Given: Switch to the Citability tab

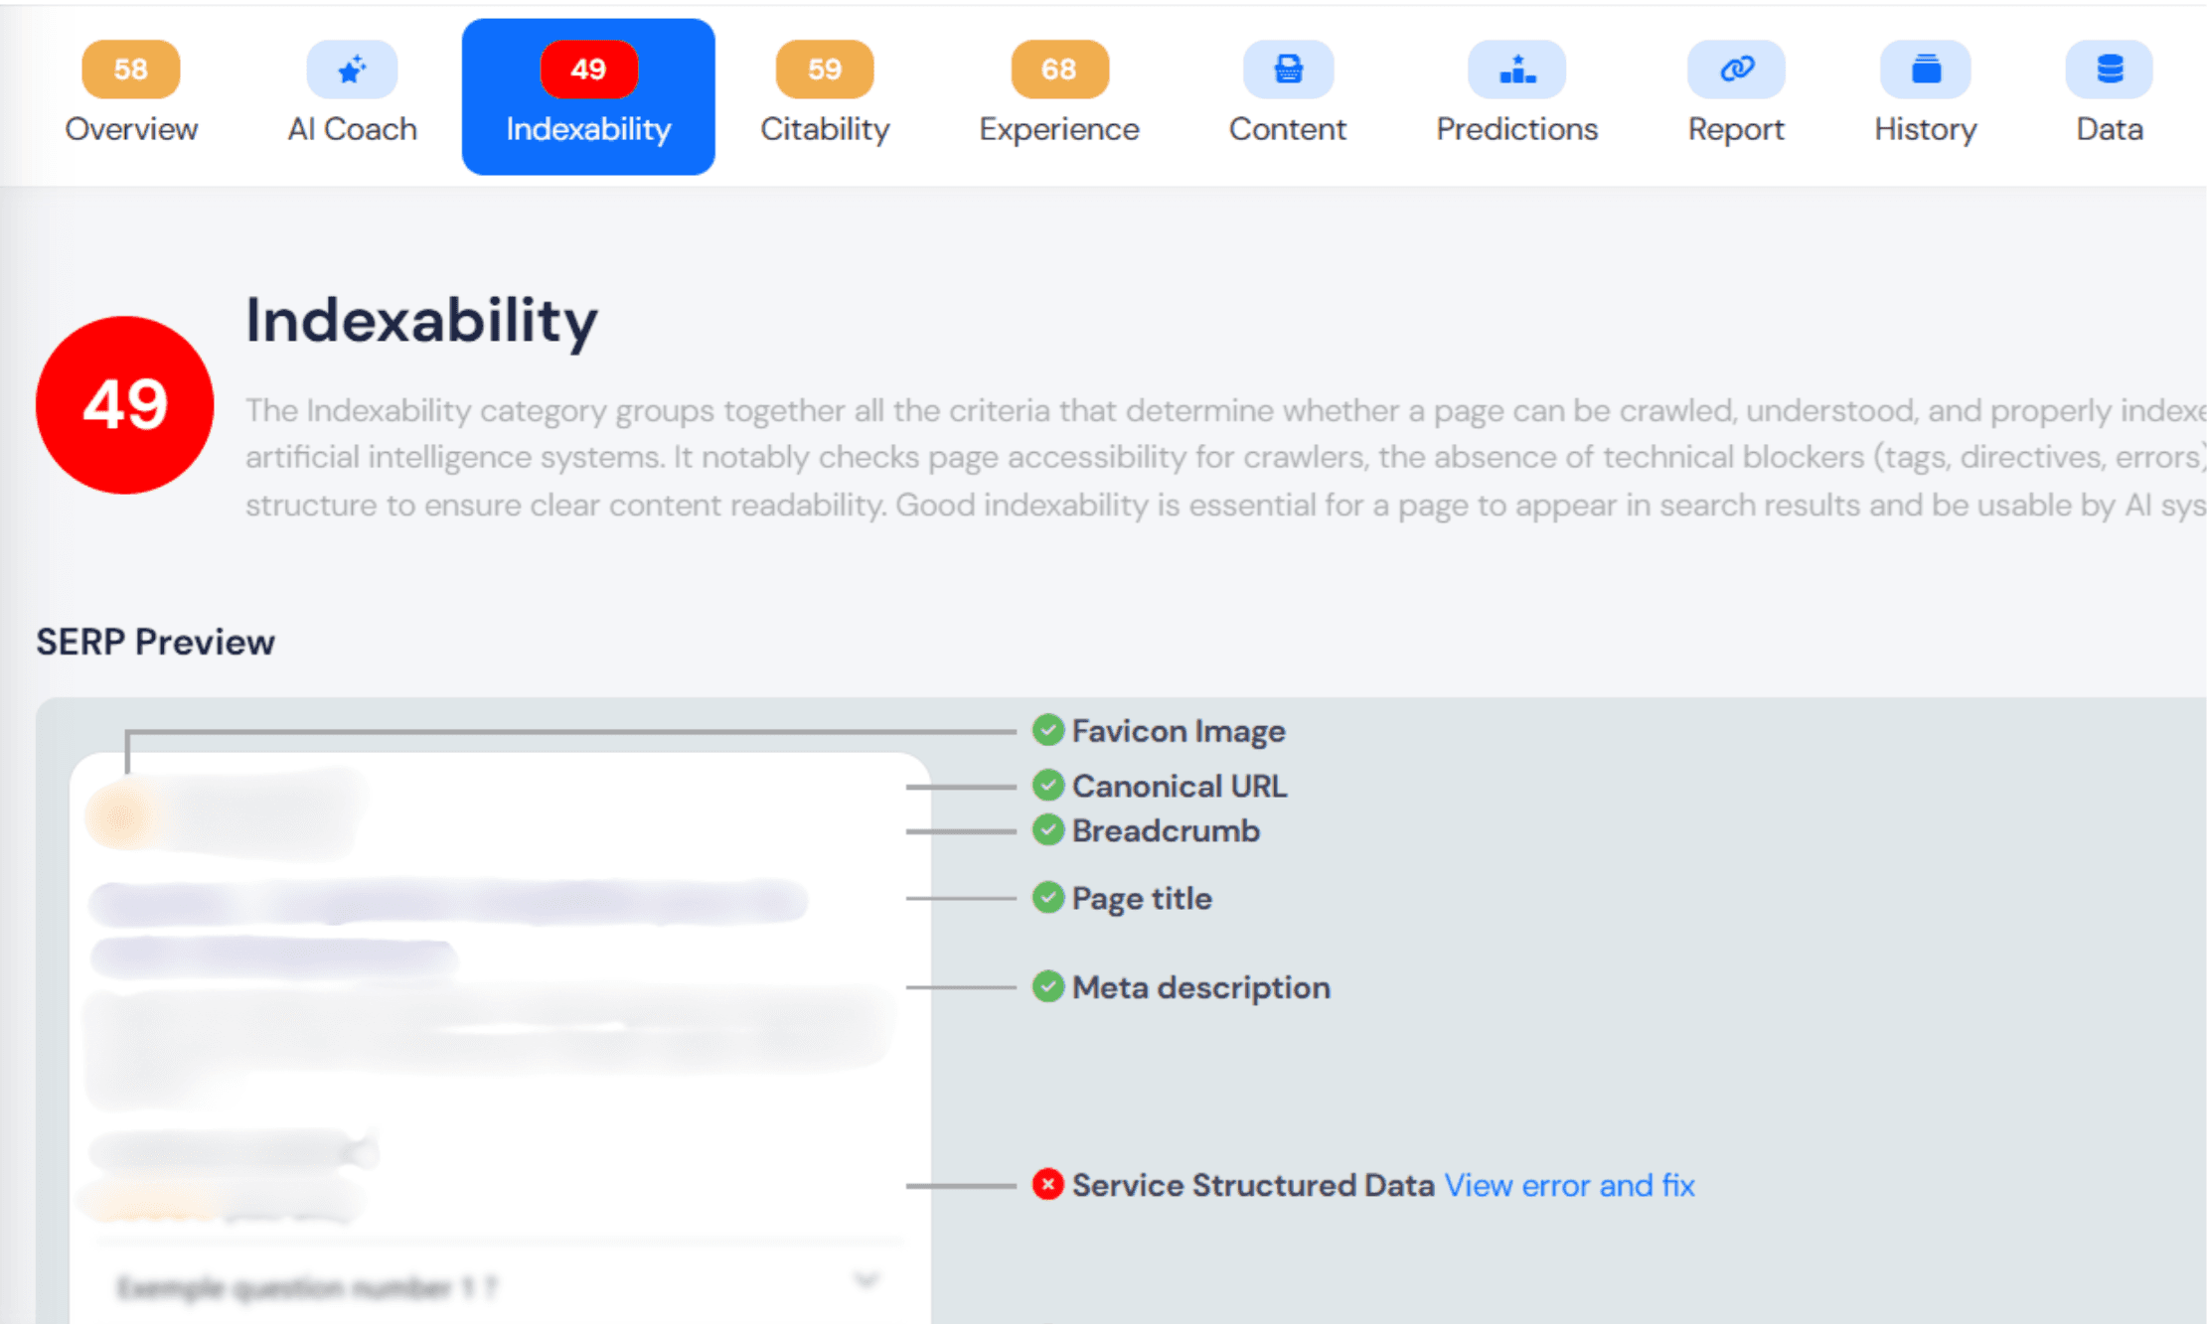Looking at the screenshot, I should (x=824, y=96).
